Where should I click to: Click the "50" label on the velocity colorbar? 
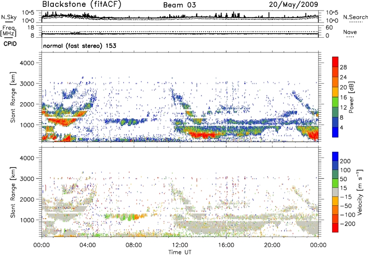pos(343,179)
